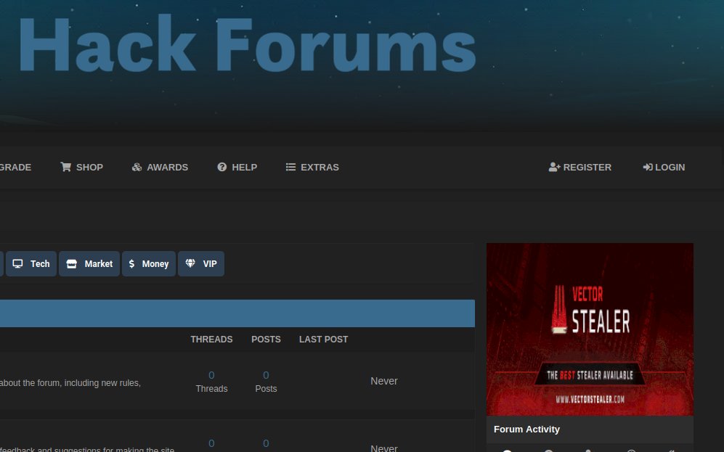Click the list icon next to EXTRAS
This screenshot has height=452, width=724.
(290, 167)
